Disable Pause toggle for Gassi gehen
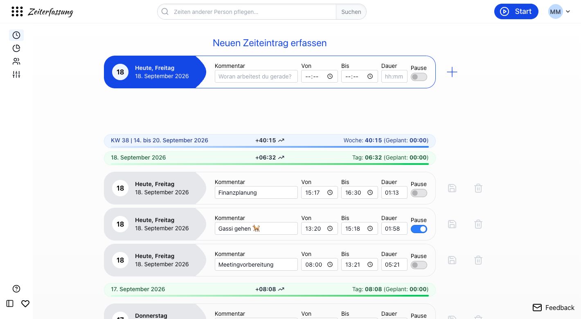Viewport: 581px width, 319px height. 419,229
